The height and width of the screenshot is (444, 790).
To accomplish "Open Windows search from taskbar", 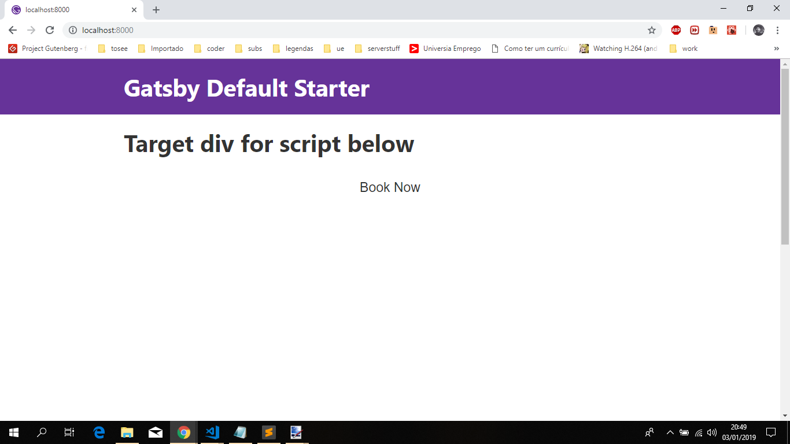I will coord(42,432).
